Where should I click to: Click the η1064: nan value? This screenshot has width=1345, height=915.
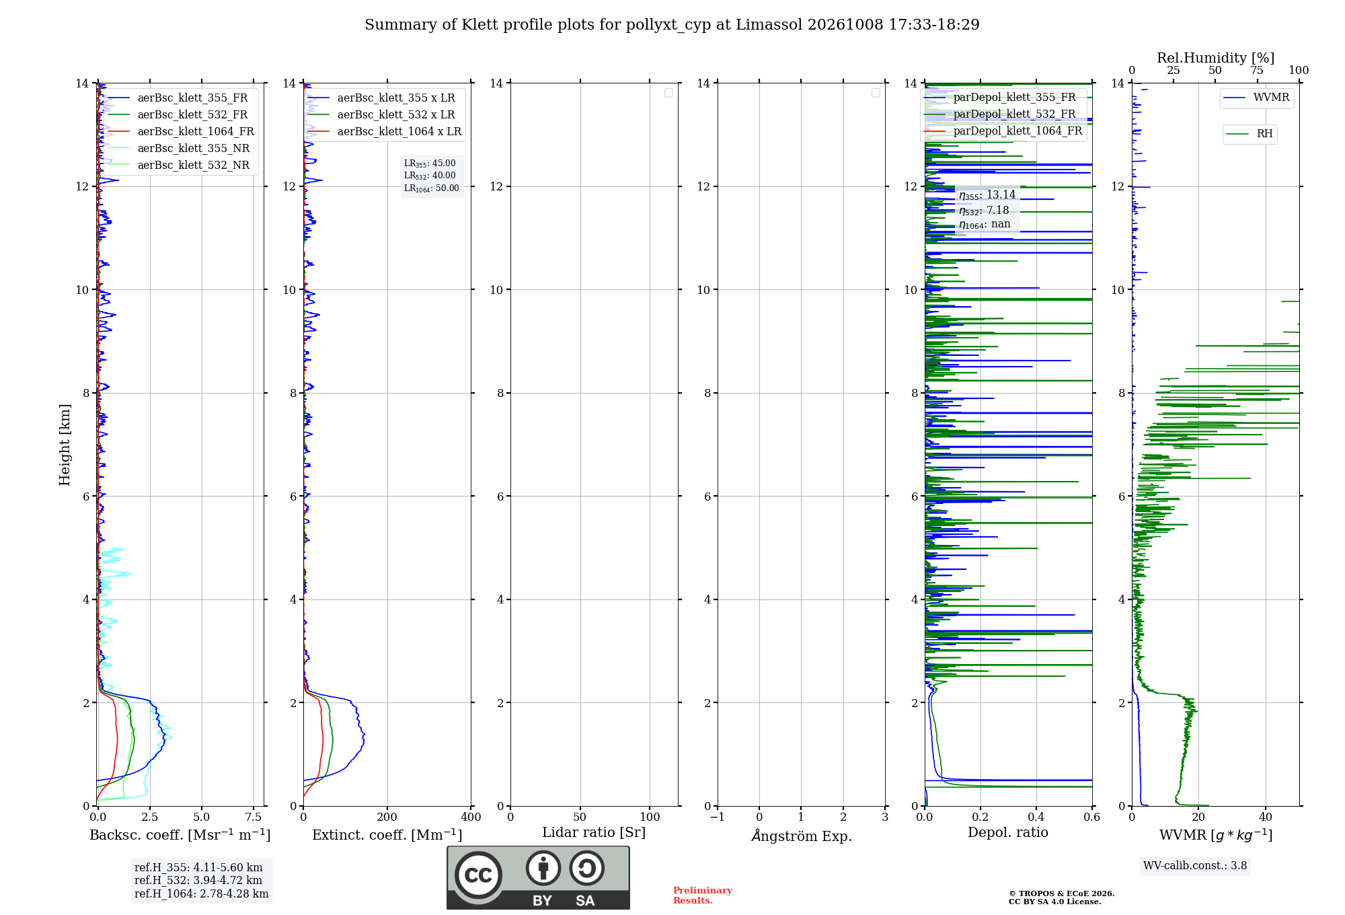pyautogui.click(x=985, y=225)
